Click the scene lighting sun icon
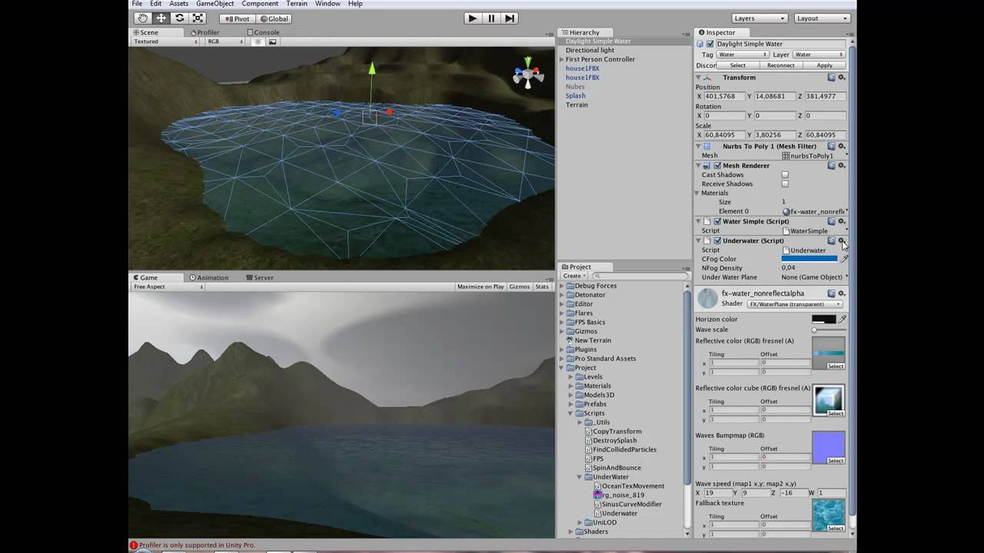Screen dimensions: 984x553 pyautogui.click(x=258, y=42)
